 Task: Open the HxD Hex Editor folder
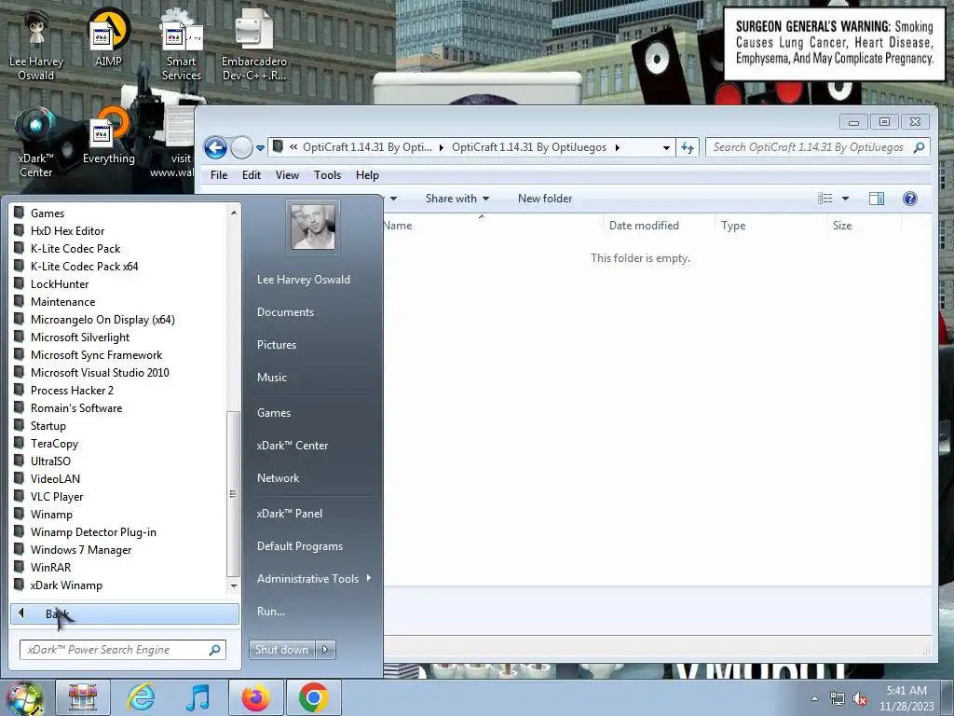[67, 231]
